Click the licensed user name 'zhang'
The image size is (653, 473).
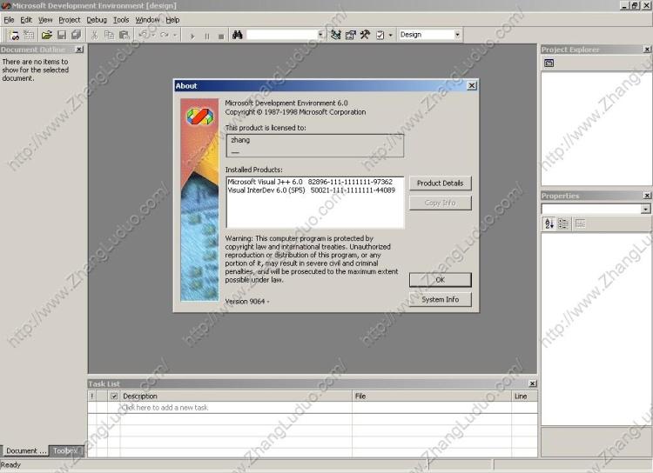(240, 140)
